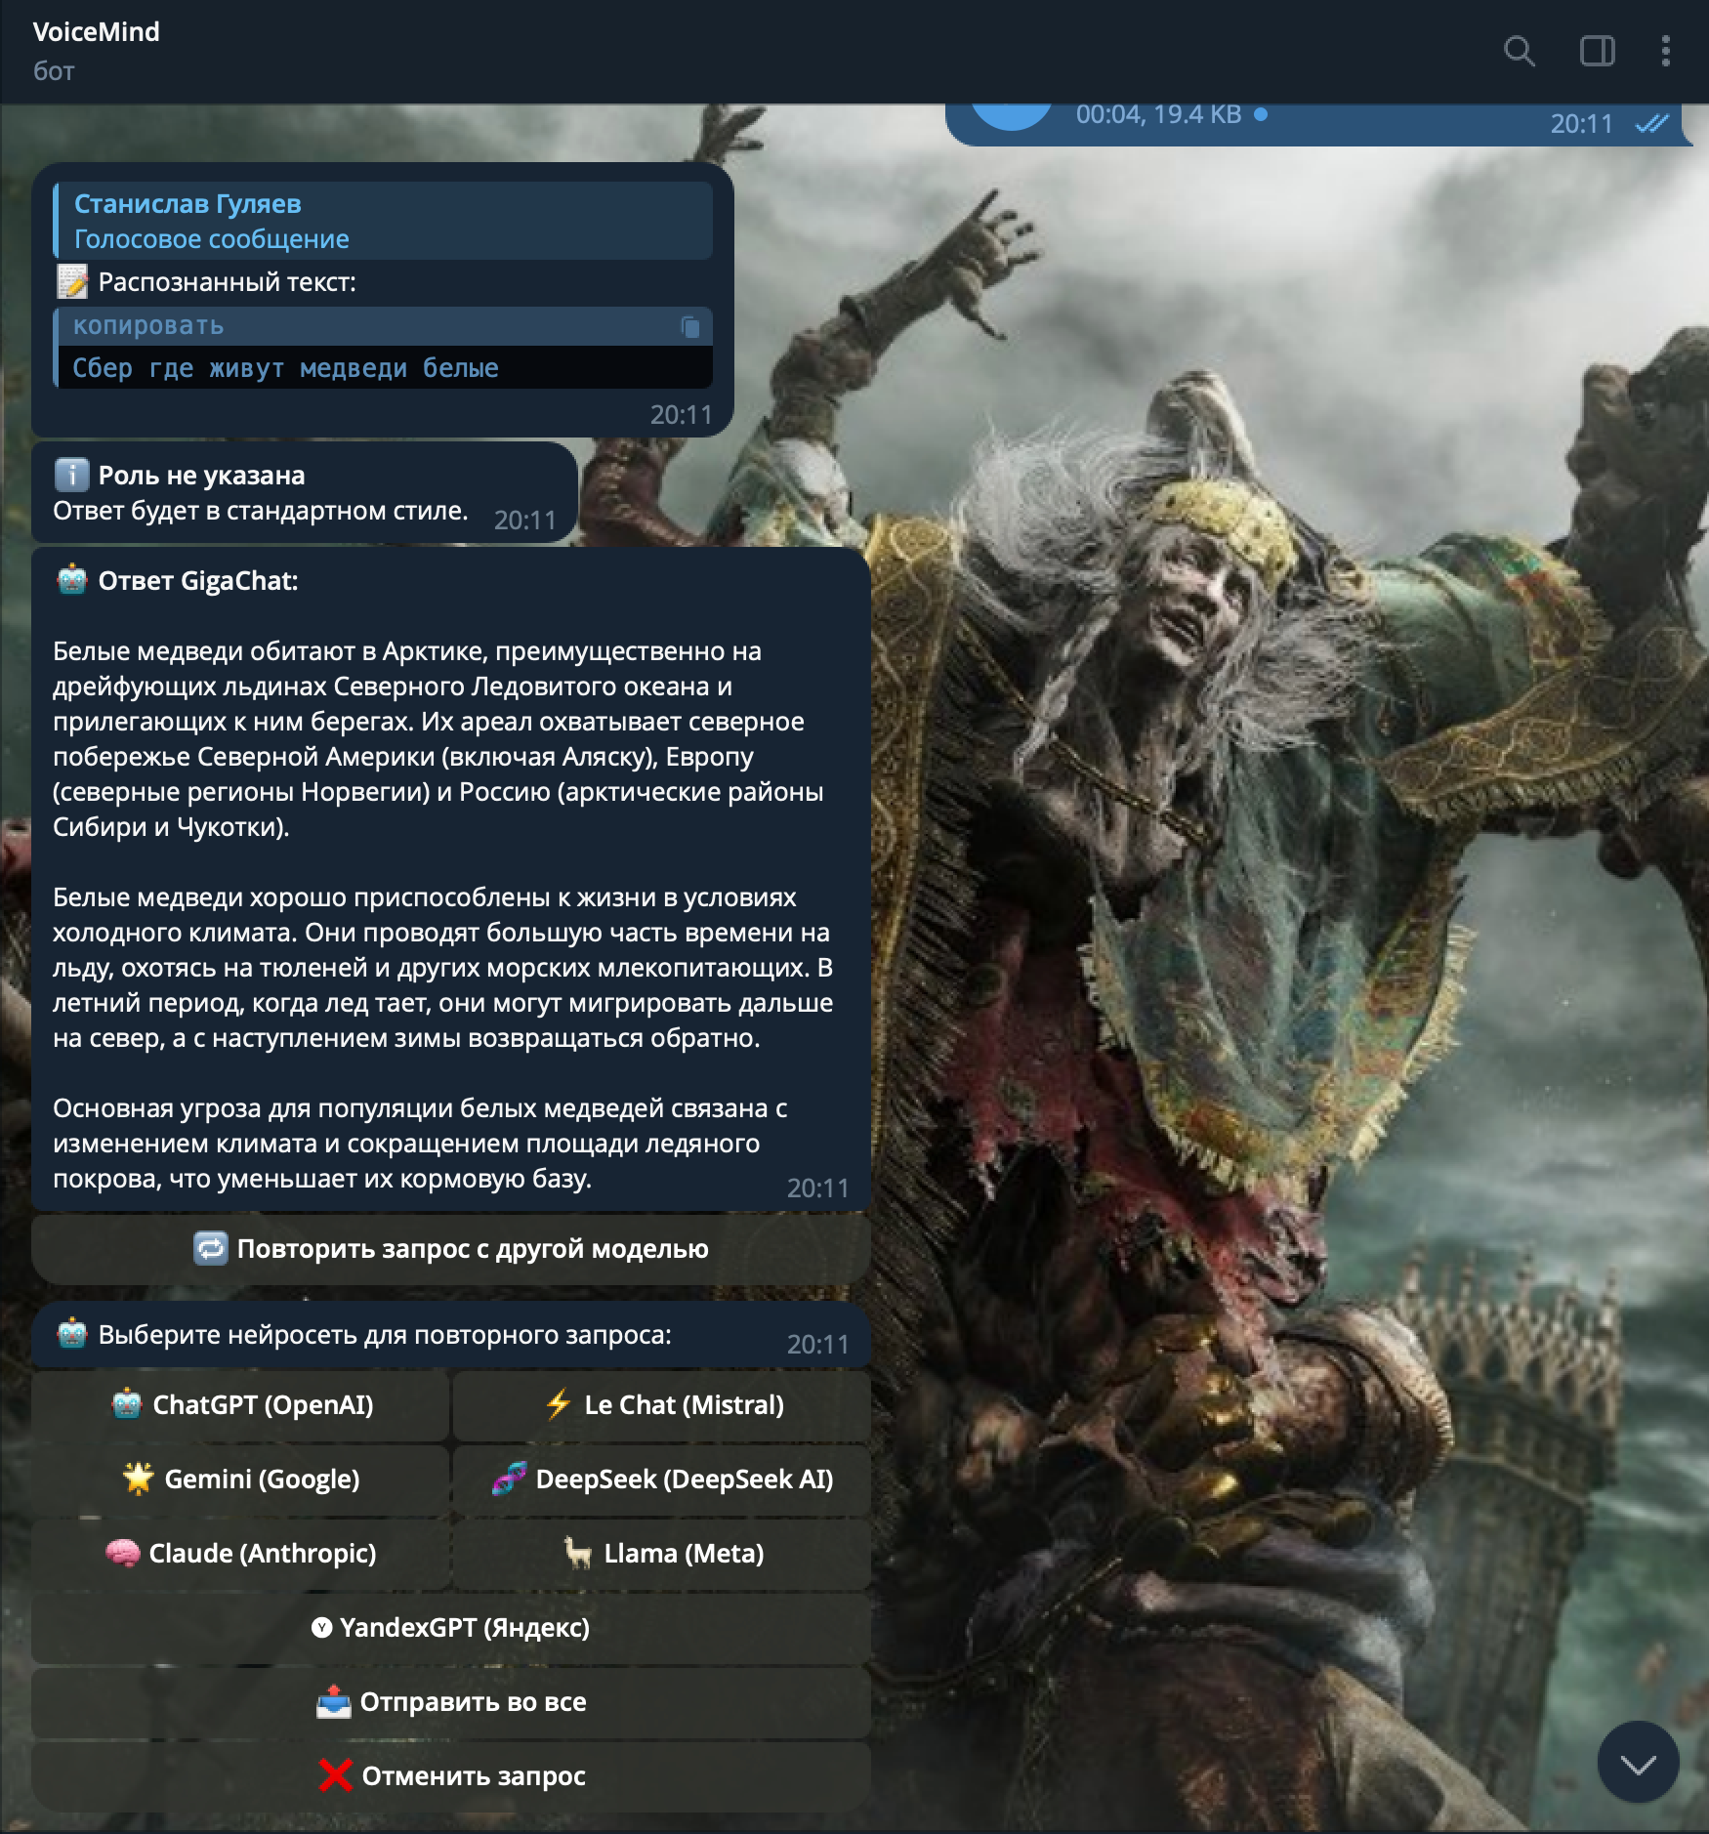Choose YandexGPT (Яндекс) model
Screen dimensions: 1709x1834
coord(450,1628)
